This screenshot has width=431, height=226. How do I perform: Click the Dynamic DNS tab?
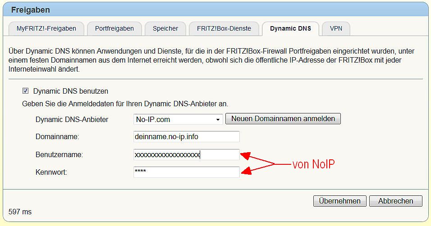pos(290,28)
